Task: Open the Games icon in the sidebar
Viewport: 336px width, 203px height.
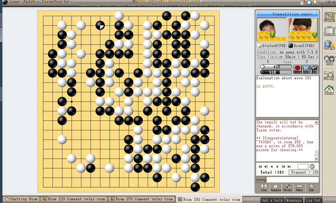Action: (x=329, y=17)
